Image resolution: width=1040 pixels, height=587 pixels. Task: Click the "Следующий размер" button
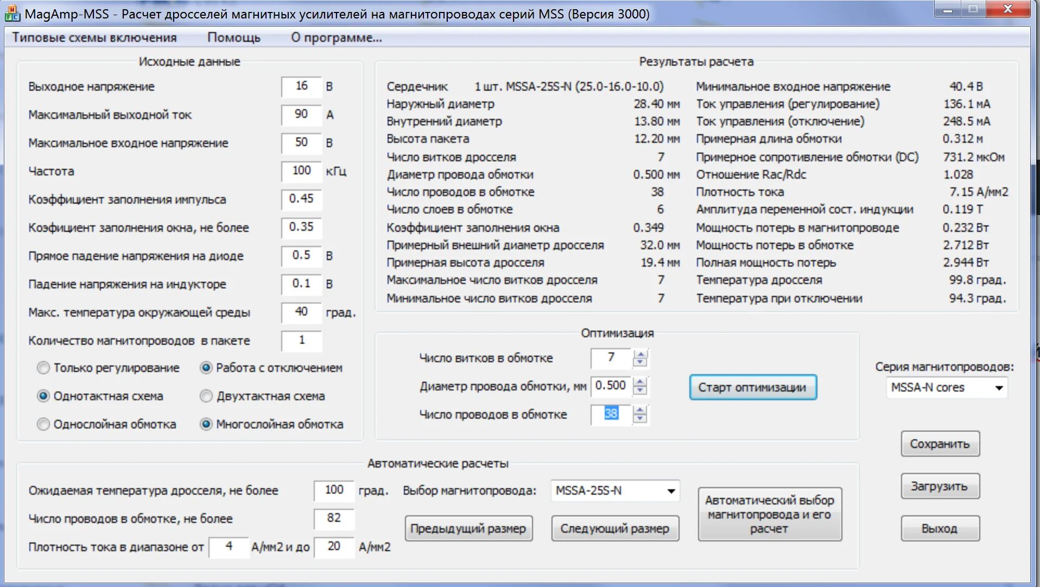coord(615,528)
